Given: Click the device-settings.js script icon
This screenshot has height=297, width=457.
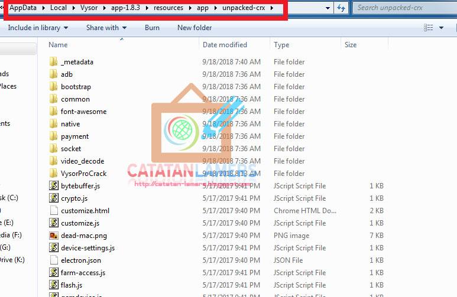Looking at the screenshot, I should click(x=54, y=247).
